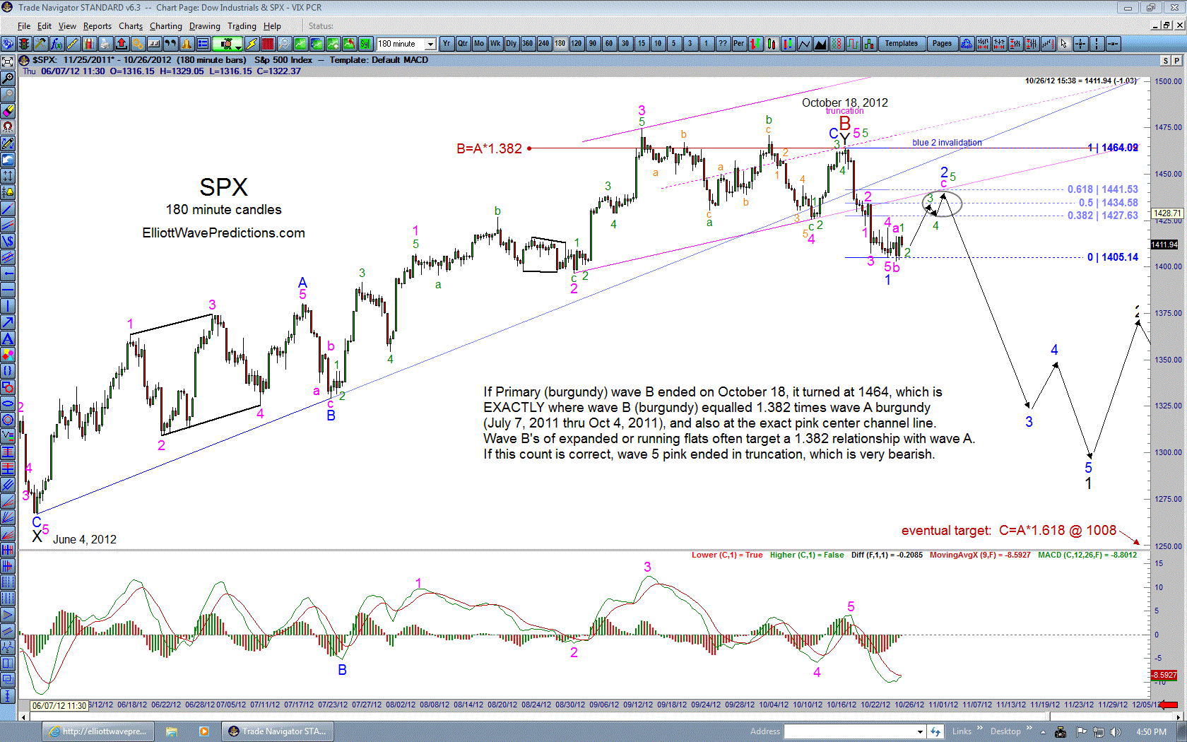Click the zoom-in magnifier tool

coord(8,78)
